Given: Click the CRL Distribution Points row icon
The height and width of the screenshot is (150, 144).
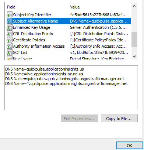Looking at the screenshot, I should [x=10, y=34].
